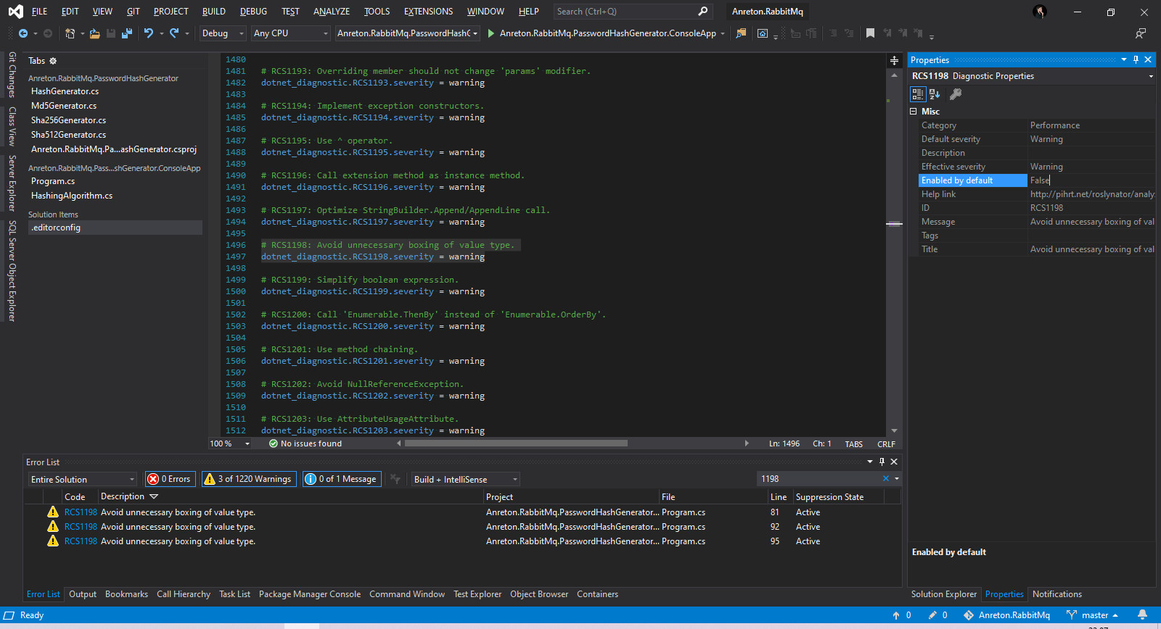Open HashGenerator.cs from Tabs list
This screenshot has height=629, width=1161.
pyautogui.click(x=65, y=91)
